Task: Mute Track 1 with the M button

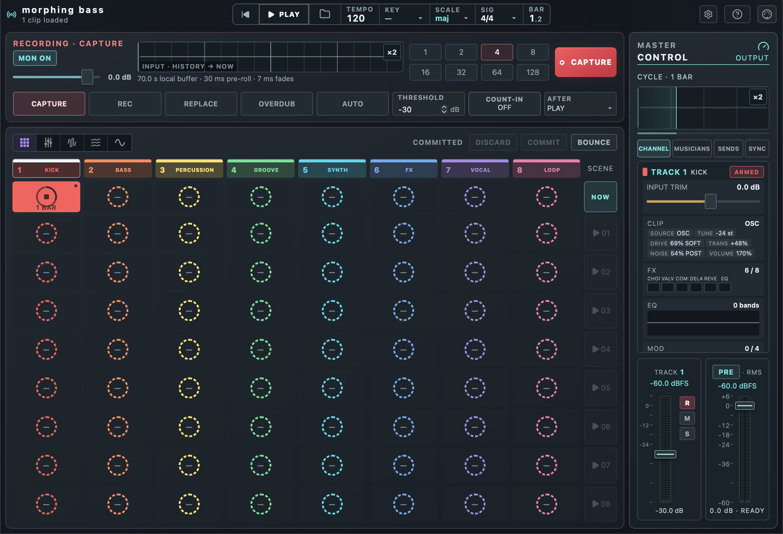Action: [687, 419]
